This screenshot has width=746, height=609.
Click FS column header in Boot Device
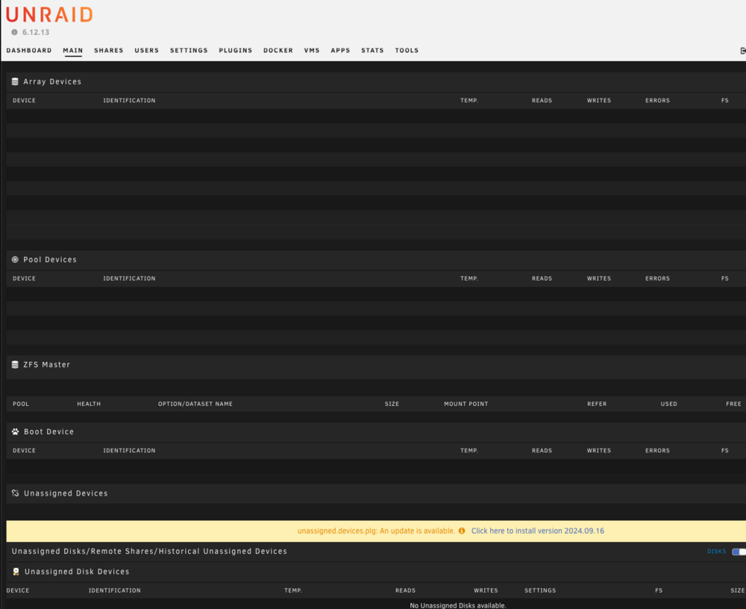725,451
